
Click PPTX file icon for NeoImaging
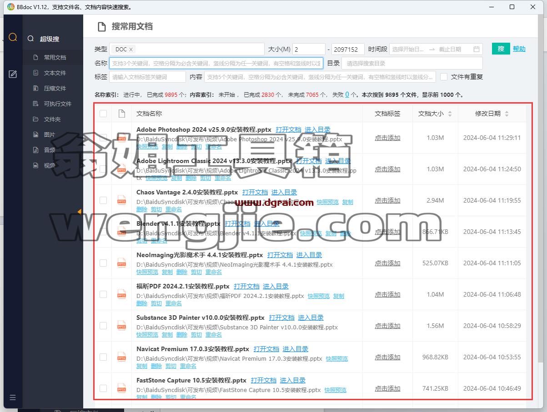point(122,263)
